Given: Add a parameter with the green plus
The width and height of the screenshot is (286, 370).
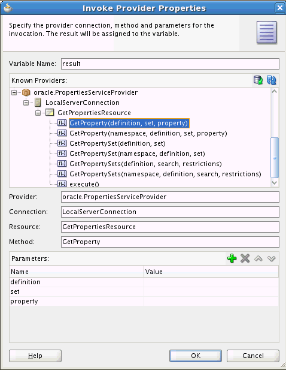Looking at the screenshot, I should (232, 258).
